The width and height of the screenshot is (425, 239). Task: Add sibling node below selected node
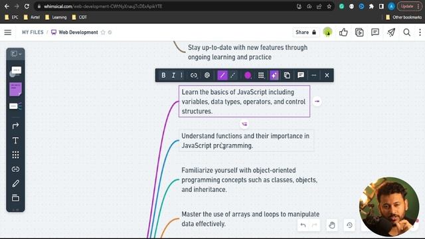[244, 124]
